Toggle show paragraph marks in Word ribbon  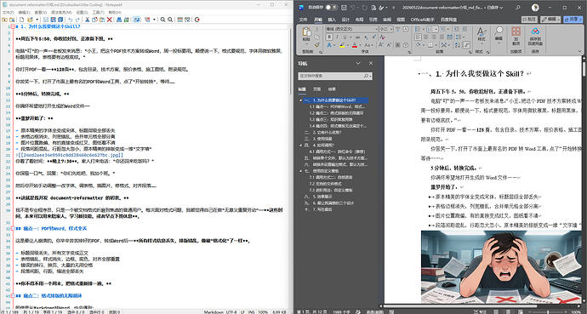(x=467, y=45)
